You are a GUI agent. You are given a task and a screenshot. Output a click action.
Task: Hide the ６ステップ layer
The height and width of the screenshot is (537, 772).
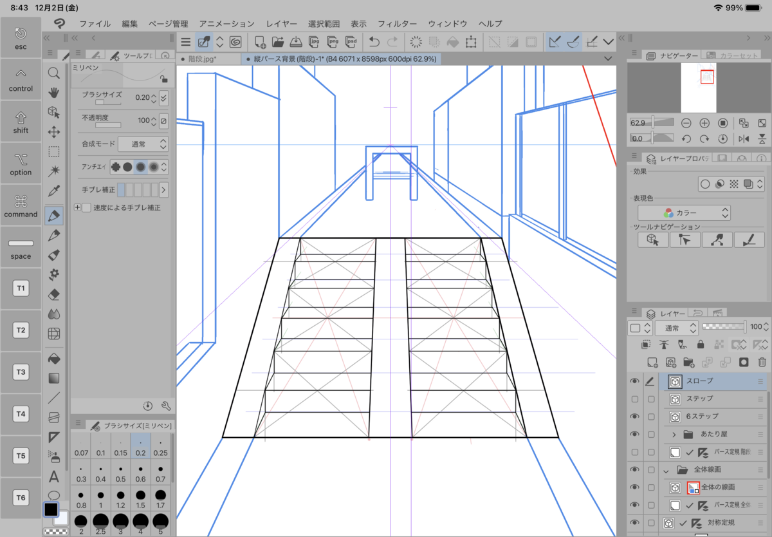pos(634,417)
